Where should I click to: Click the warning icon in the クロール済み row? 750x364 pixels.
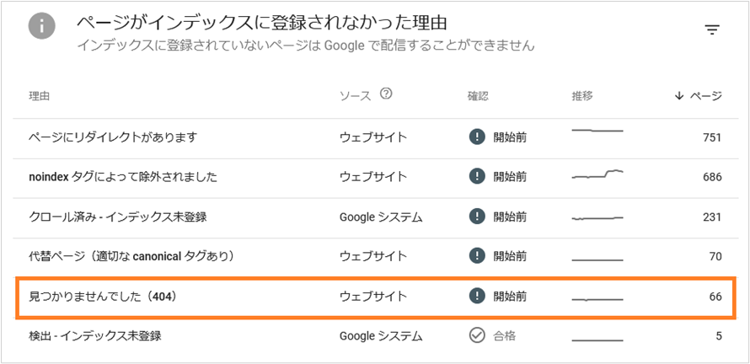(x=477, y=217)
